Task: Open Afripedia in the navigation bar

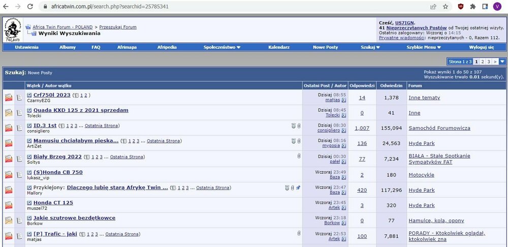Action: (167, 47)
